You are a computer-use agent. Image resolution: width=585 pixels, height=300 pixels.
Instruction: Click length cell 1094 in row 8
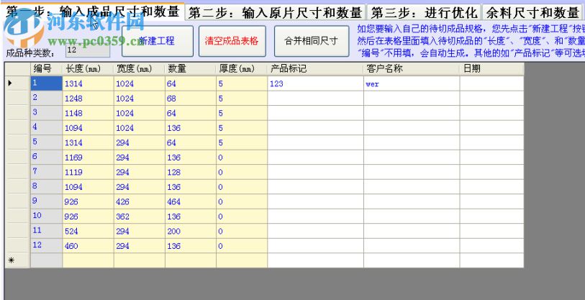pyautogui.click(x=88, y=186)
